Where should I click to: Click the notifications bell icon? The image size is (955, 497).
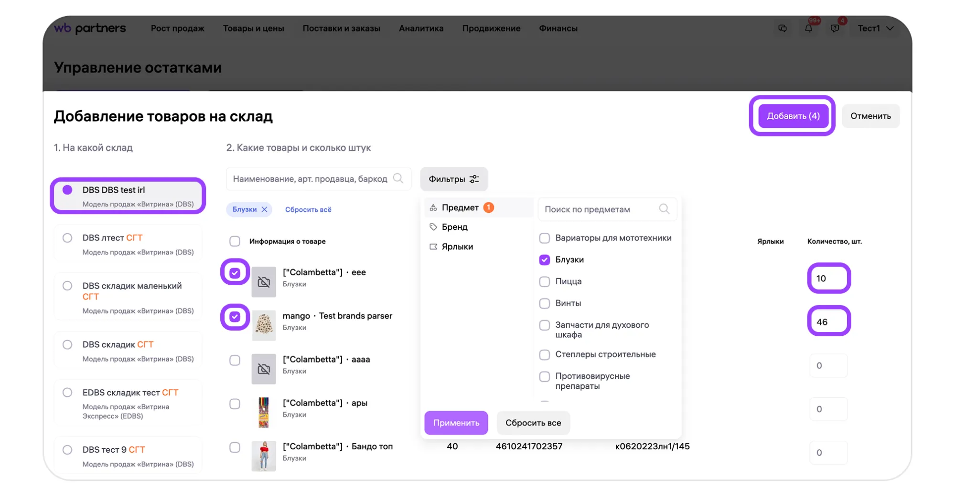(808, 29)
